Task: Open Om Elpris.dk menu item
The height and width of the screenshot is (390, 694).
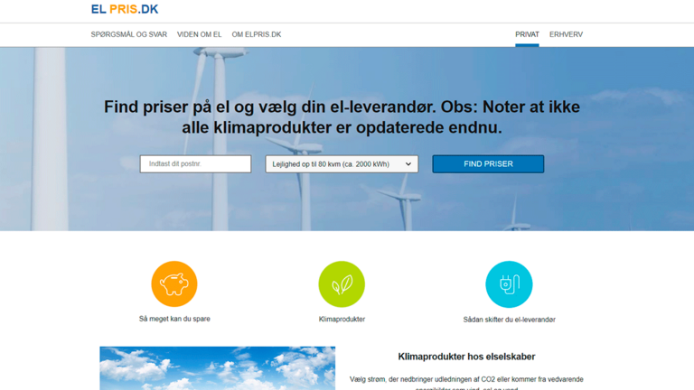Action: point(257,34)
